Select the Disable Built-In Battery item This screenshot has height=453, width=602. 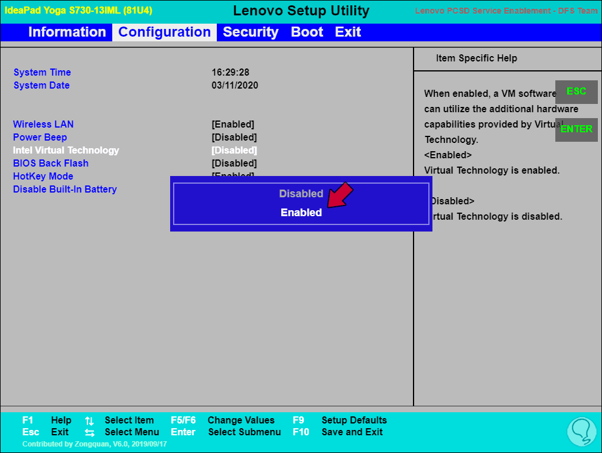point(65,189)
